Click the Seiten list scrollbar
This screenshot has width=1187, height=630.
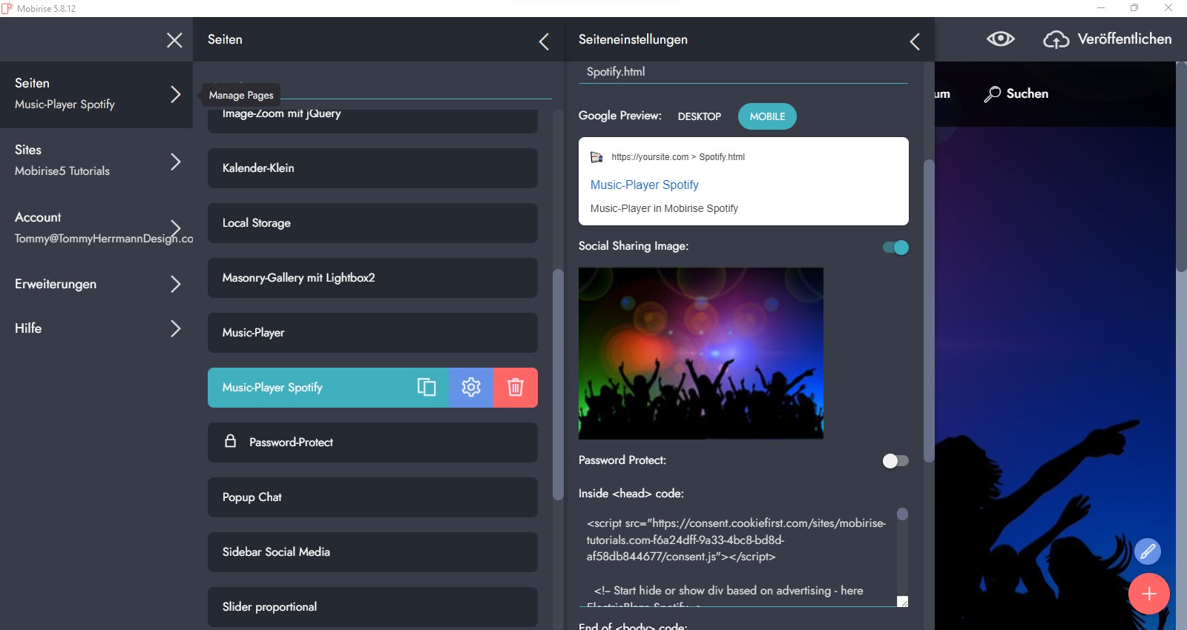[558, 384]
